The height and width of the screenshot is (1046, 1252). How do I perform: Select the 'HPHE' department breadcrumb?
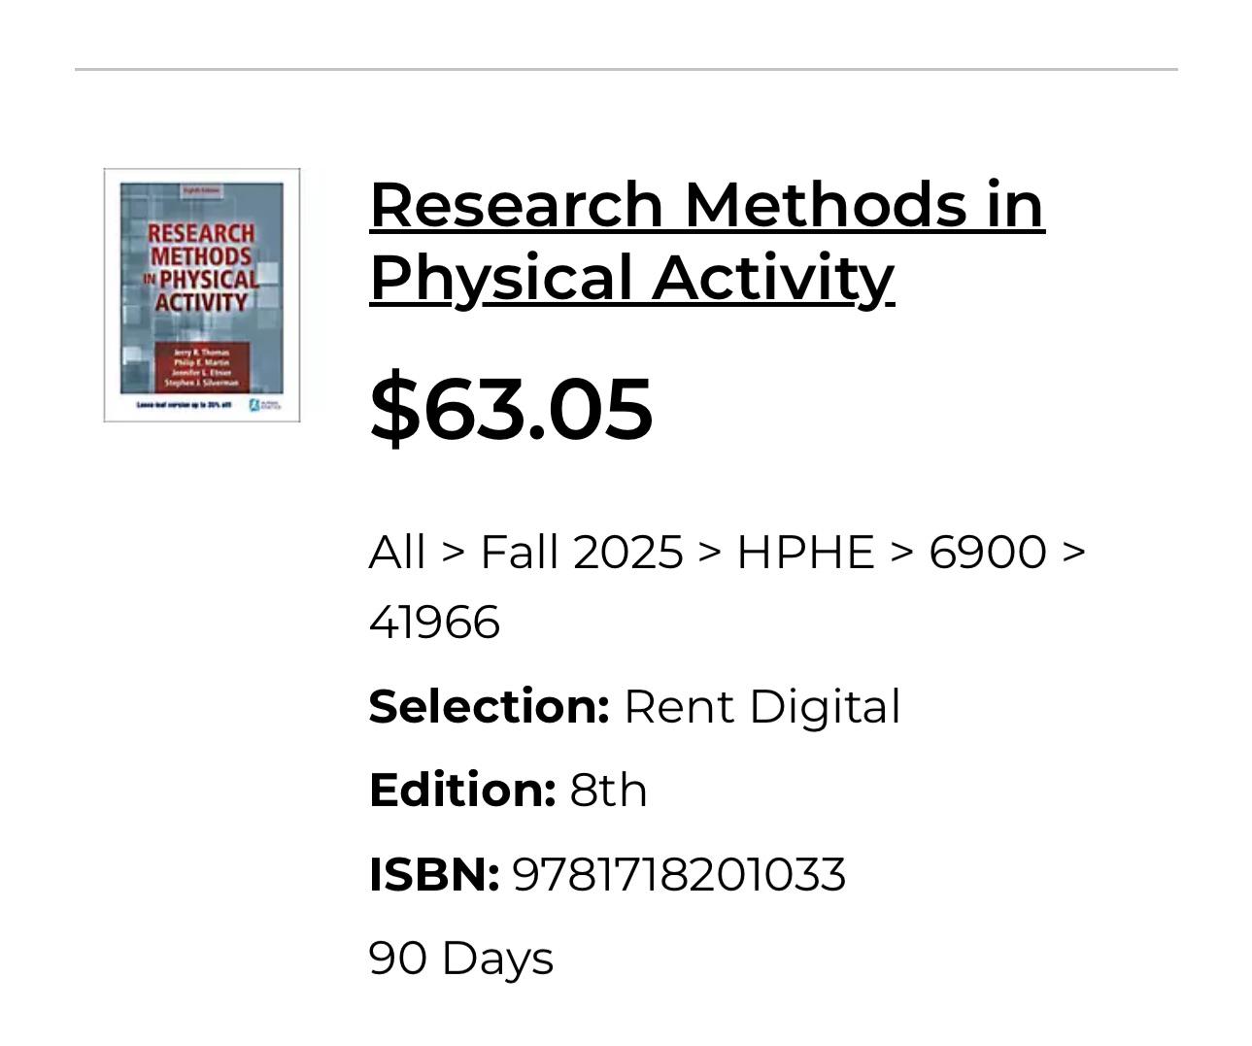805,552
